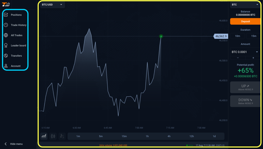Open the Leader board ribbon icon
The image size is (263, 149).
(x=6, y=45)
